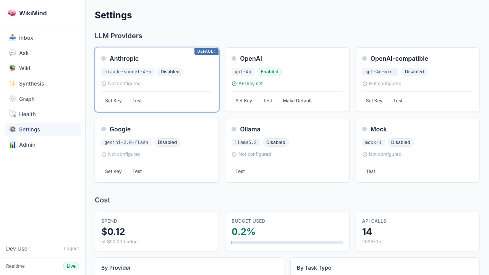The image size is (489, 275).
Task: Navigate to Synthesis
Action: tap(42, 84)
